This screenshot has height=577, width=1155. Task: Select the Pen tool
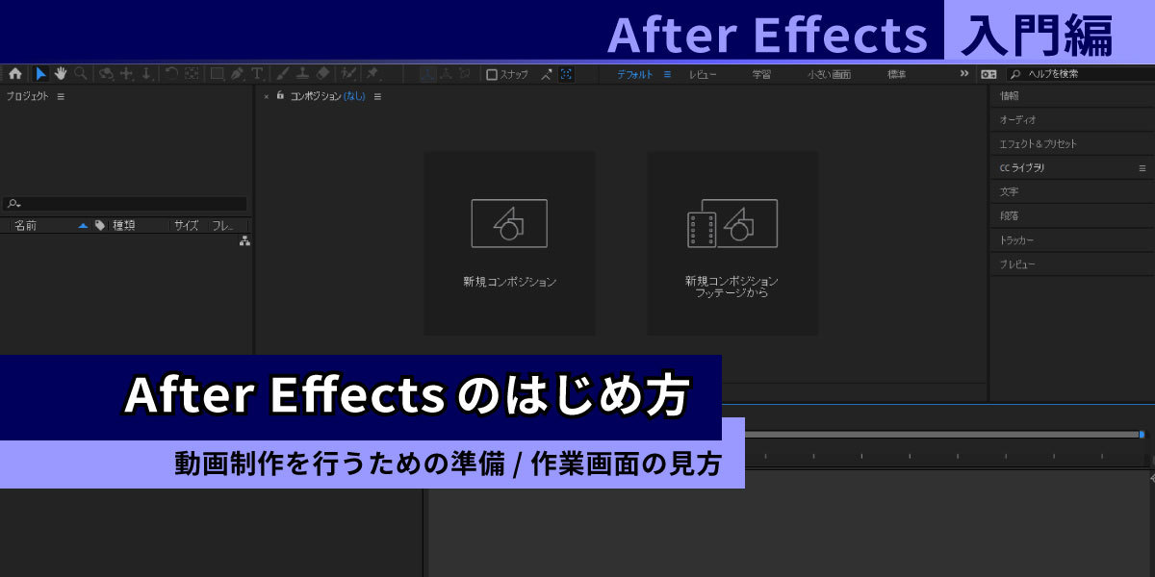(x=238, y=73)
